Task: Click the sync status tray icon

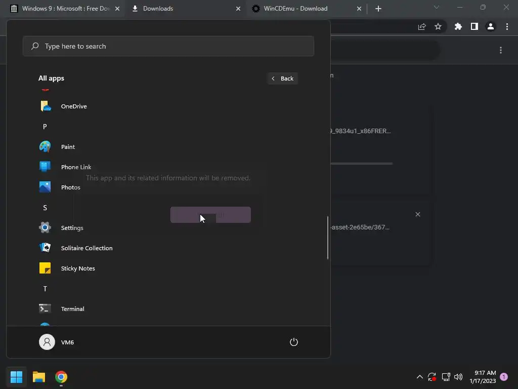Action: pos(432,377)
